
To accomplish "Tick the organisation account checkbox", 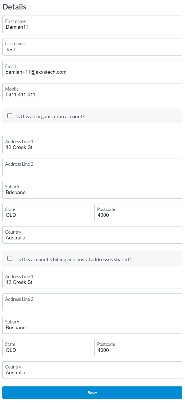I will tap(10, 116).
